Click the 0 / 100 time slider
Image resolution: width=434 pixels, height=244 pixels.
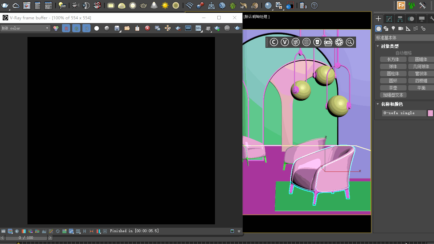pyautogui.click(x=26, y=238)
